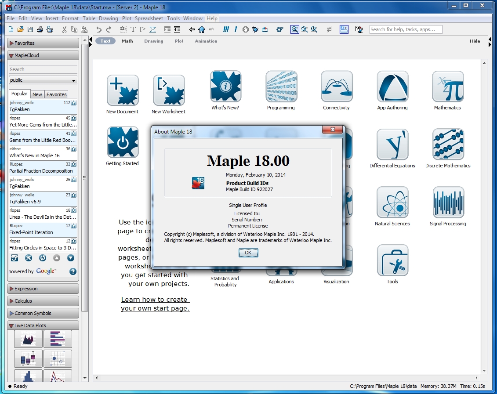Image resolution: width=497 pixels, height=394 pixels.
Task: Insert the box plot live data plot
Action: pos(28,358)
